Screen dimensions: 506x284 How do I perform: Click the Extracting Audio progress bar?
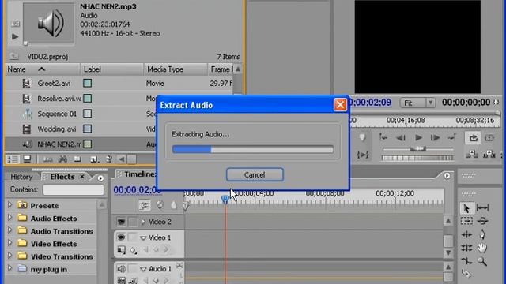click(253, 149)
